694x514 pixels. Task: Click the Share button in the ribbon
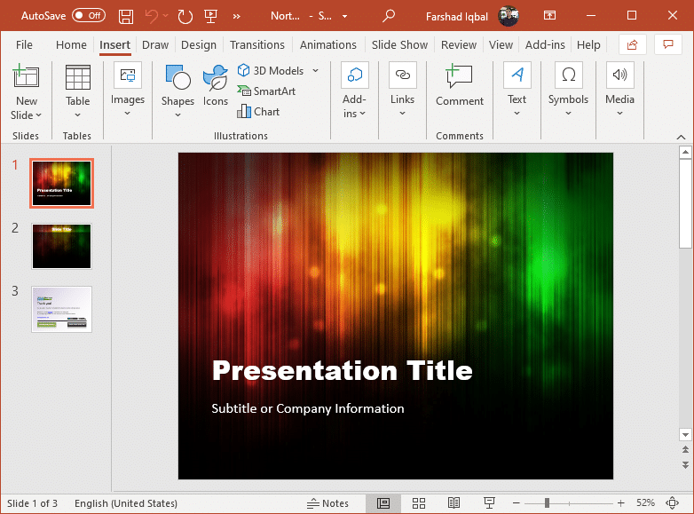click(x=632, y=44)
